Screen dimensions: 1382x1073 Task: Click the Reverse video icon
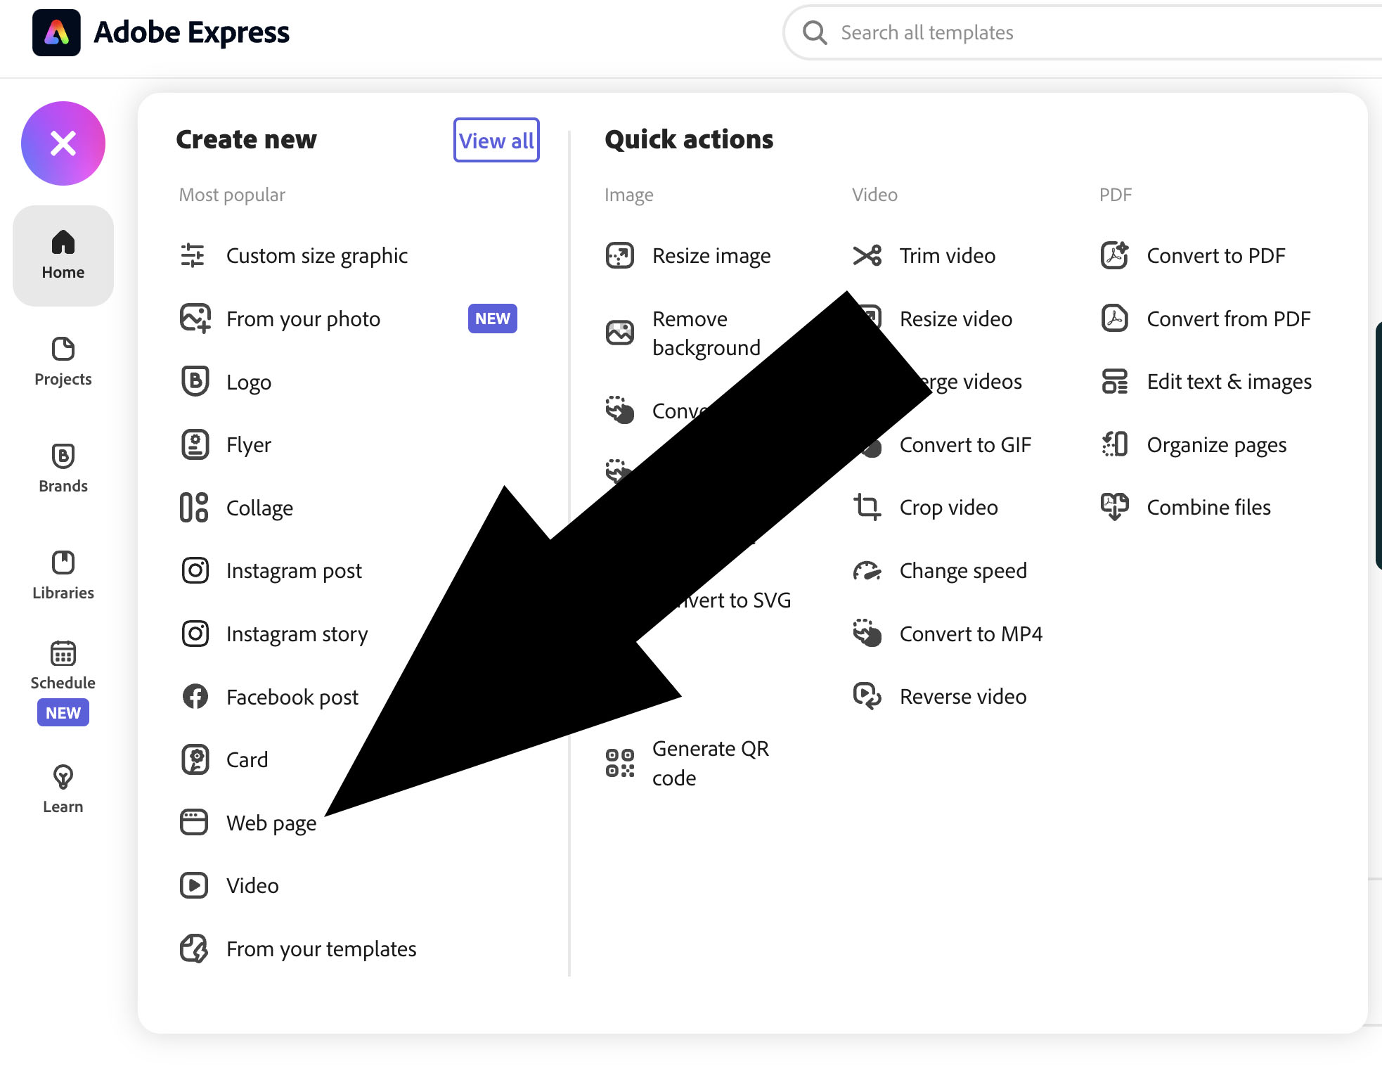[867, 696]
